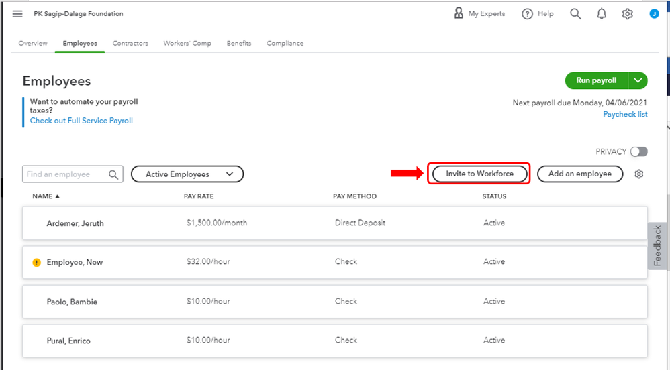This screenshot has height=370, width=670.
Task: Click the Find an employee search field
Action: click(x=65, y=174)
